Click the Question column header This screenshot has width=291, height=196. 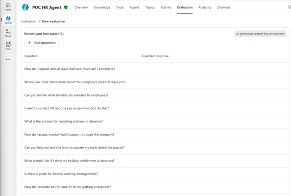[x=31, y=56]
